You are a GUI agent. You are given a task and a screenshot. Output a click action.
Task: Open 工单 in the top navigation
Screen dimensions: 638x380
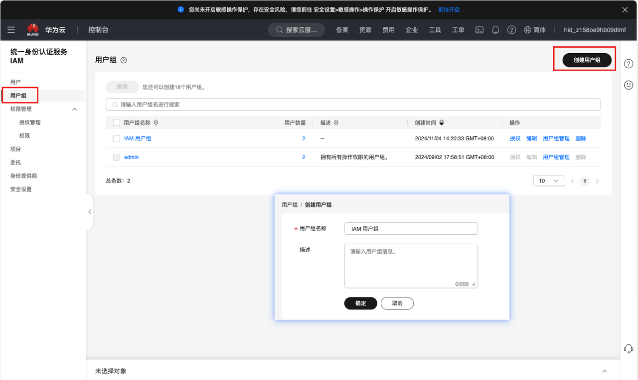458,30
